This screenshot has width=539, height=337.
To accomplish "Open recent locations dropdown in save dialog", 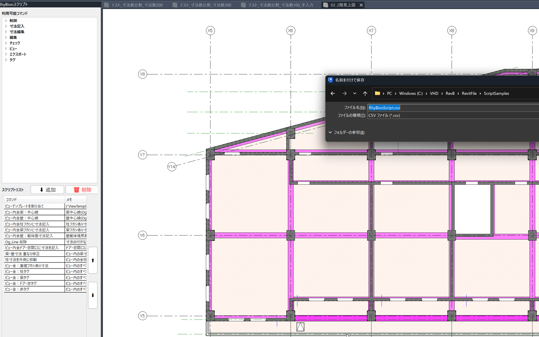I will tap(355, 93).
